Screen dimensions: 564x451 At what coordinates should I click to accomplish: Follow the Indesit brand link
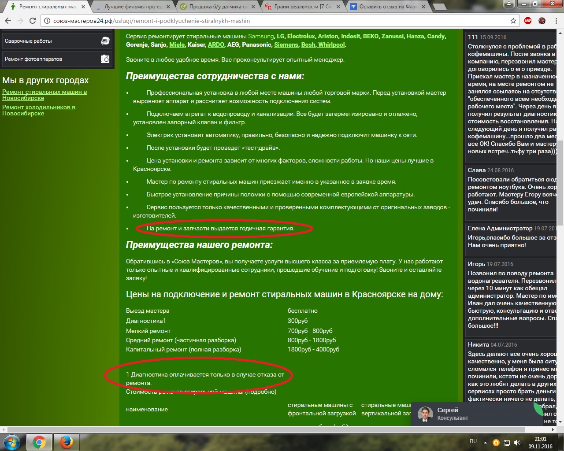click(351, 36)
